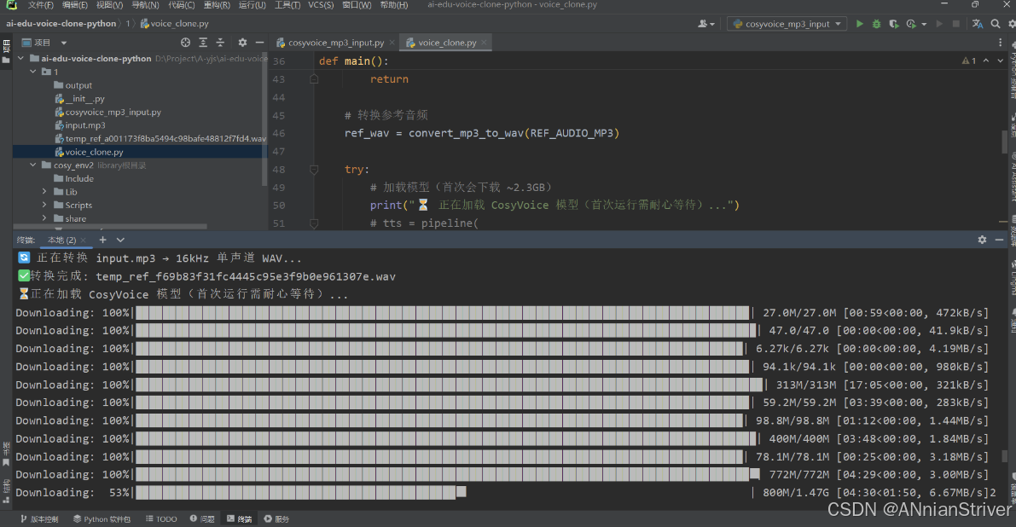
Task: Hide the project panel with minus icon
Action: click(x=260, y=42)
